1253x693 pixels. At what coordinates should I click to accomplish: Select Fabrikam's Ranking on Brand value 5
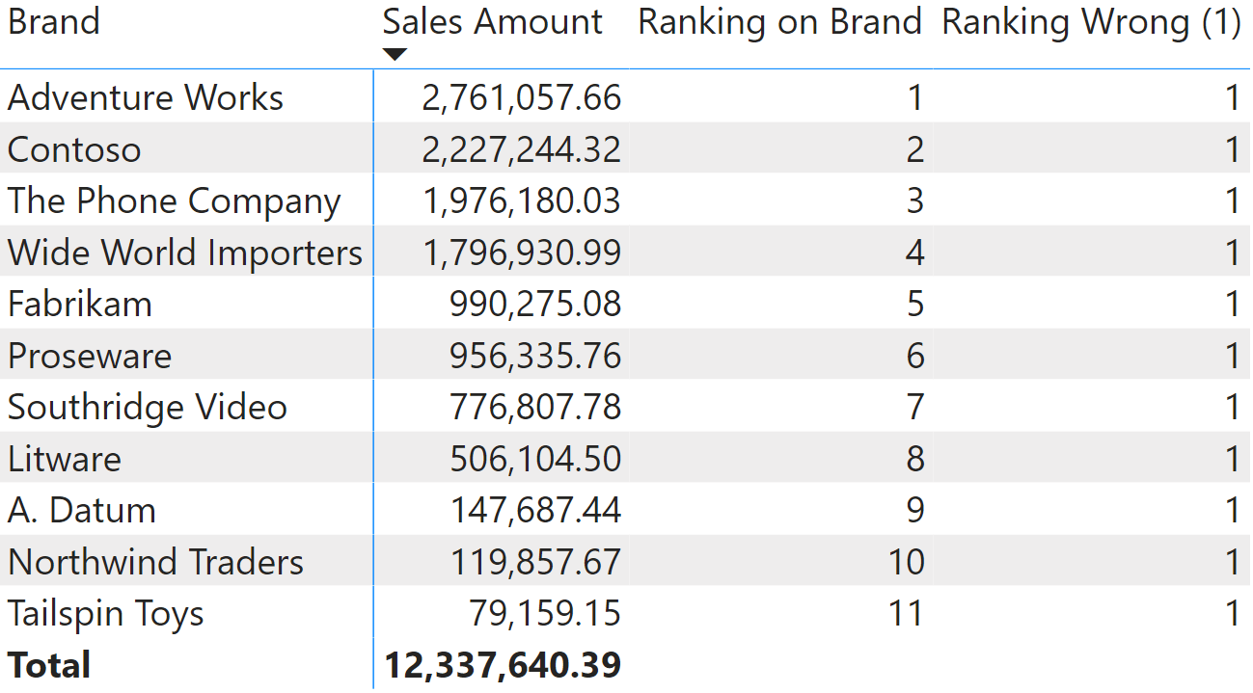914,305
